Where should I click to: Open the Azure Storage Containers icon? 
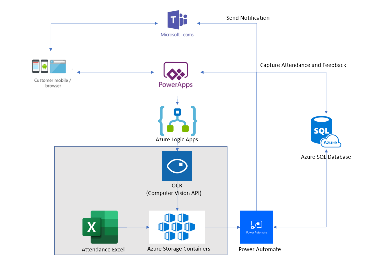point(177,227)
